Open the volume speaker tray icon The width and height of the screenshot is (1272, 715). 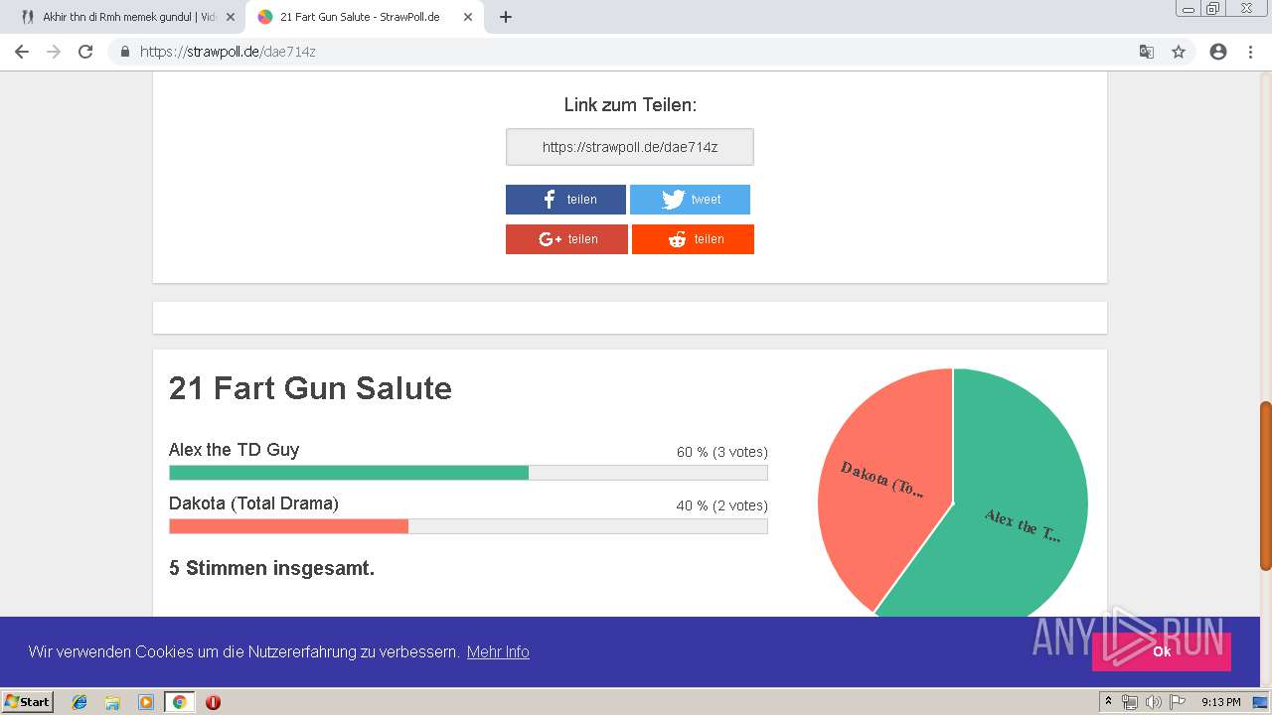click(1153, 702)
